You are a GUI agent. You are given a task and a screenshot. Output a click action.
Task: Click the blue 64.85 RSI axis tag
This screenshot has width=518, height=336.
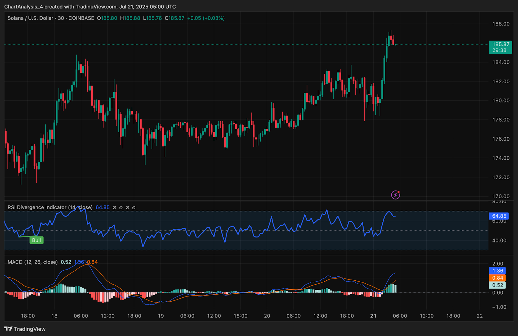tap(499, 216)
